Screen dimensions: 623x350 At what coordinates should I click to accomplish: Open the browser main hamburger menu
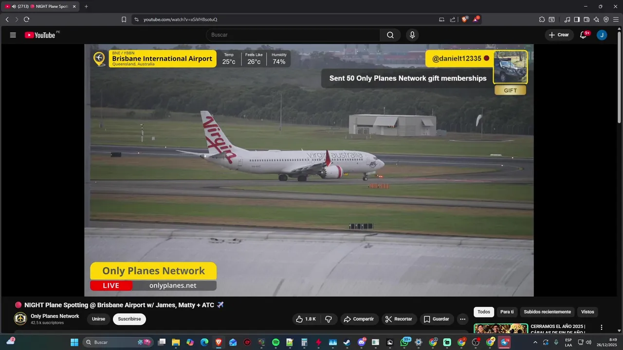[616, 19]
